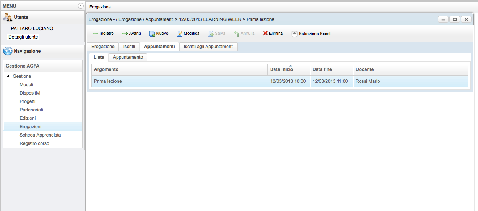The image size is (478, 211).
Task: Create new record with Nuovo icon
Action: [152, 34]
